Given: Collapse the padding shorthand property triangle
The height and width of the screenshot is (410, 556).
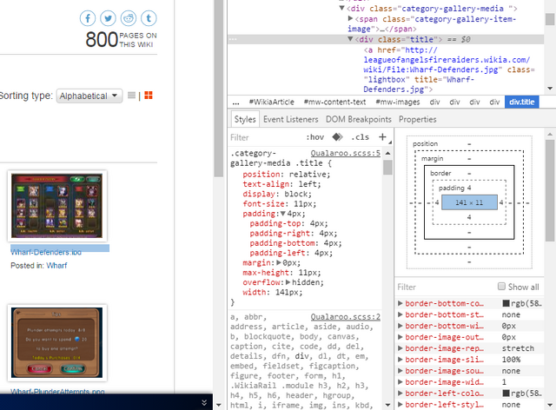Looking at the screenshot, I should 282,214.
